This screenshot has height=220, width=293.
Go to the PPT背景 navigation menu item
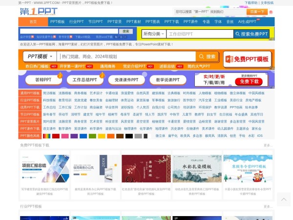click(115, 22)
